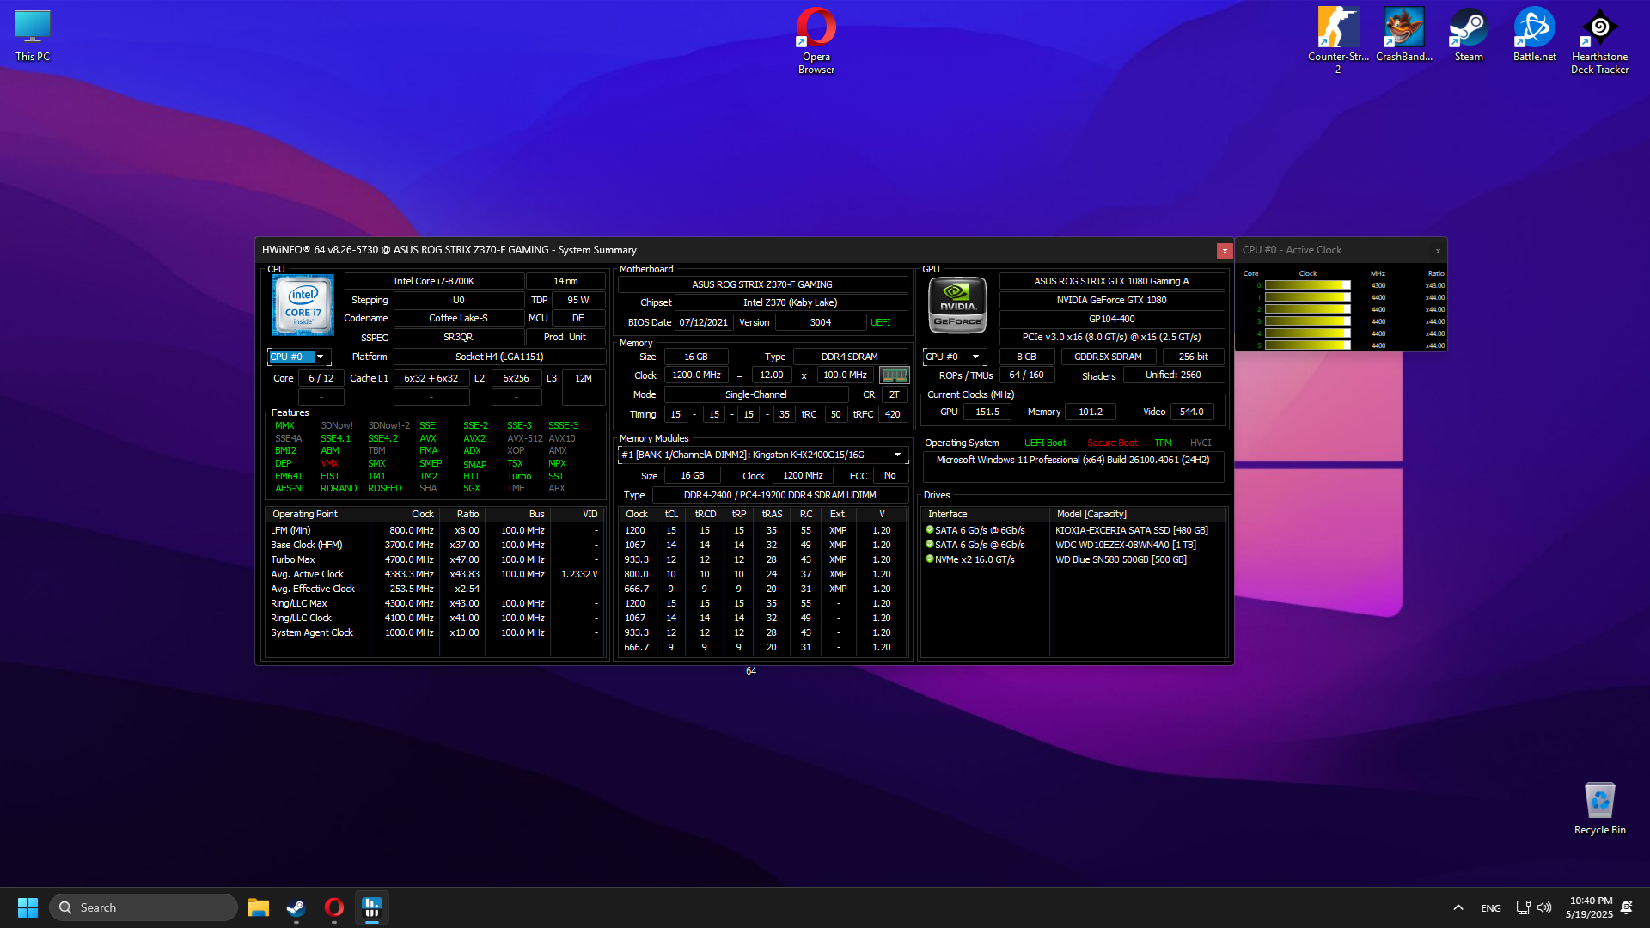Screen dimensions: 1650x928
Task: Click the BIOS date 07/12/2021 field
Action: pyautogui.click(x=704, y=322)
